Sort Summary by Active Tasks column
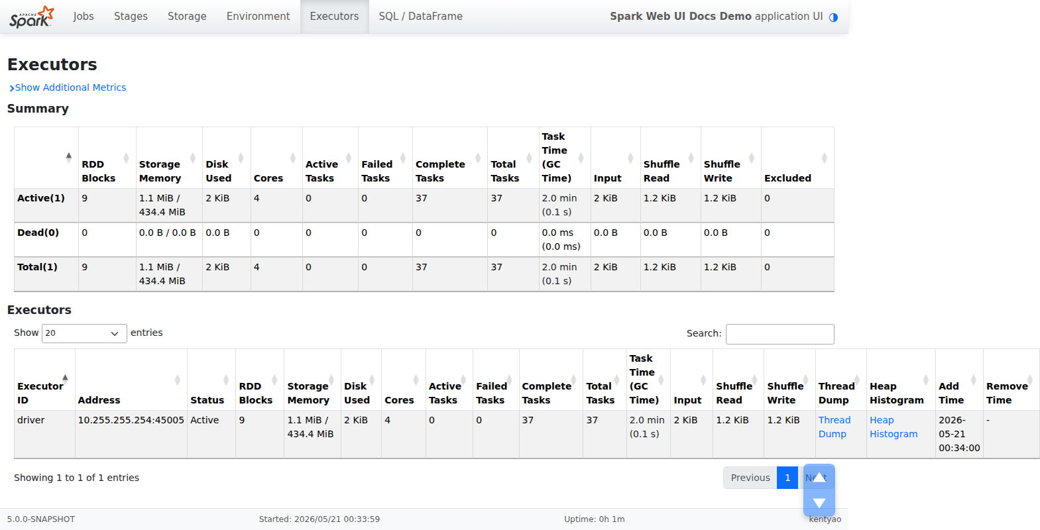Screen dimensions: 1040x530 [x=330, y=158]
